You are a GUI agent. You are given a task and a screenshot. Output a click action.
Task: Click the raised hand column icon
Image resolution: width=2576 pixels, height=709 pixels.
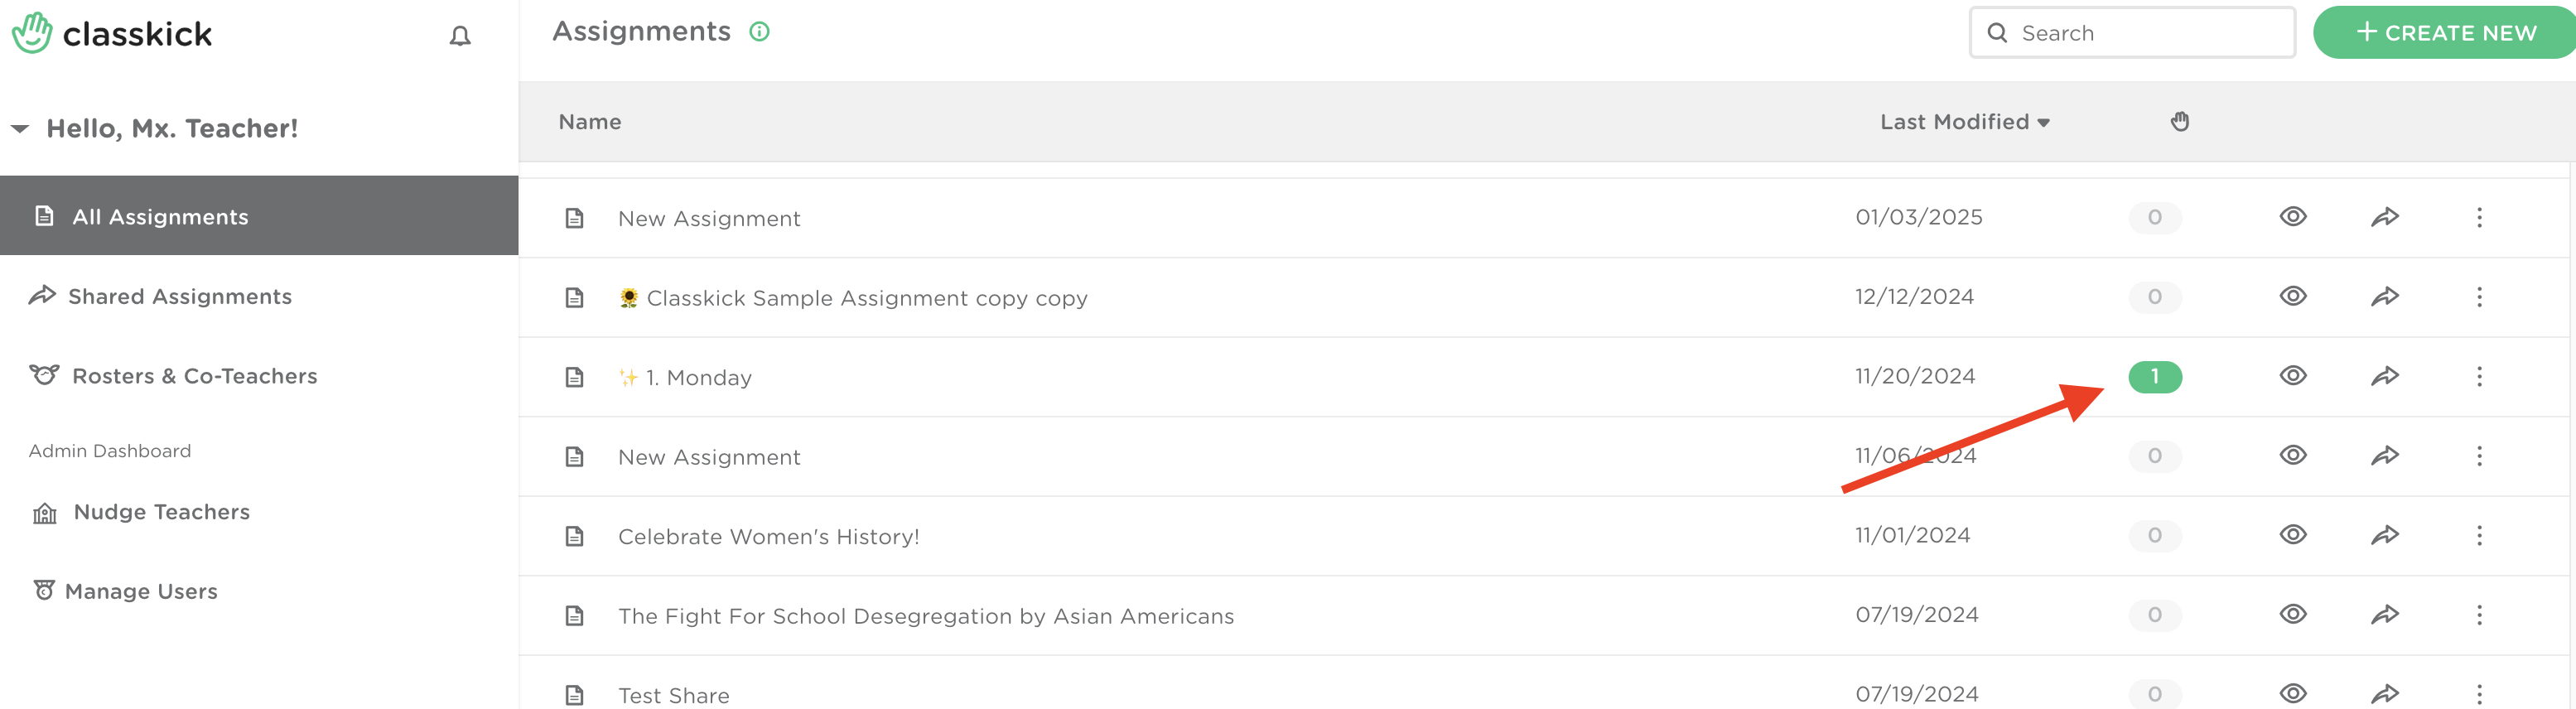tap(2180, 122)
